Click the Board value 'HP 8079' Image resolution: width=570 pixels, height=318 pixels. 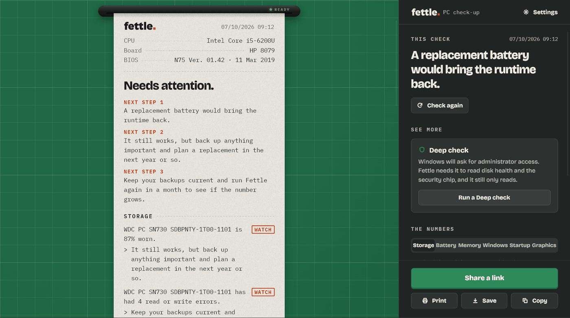[262, 51]
